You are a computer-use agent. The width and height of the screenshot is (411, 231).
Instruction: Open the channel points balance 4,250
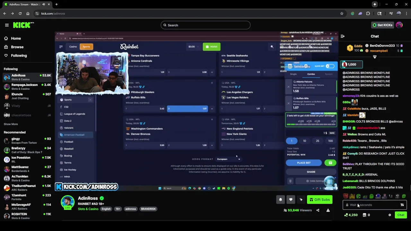(x=351, y=215)
